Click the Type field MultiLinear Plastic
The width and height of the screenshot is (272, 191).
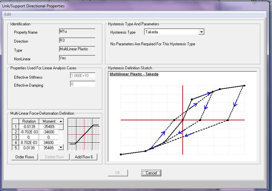pyautogui.click(x=77, y=49)
